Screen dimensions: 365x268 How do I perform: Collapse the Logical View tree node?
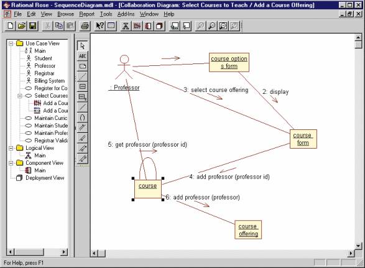pyautogui.click(x=11, y=148)
